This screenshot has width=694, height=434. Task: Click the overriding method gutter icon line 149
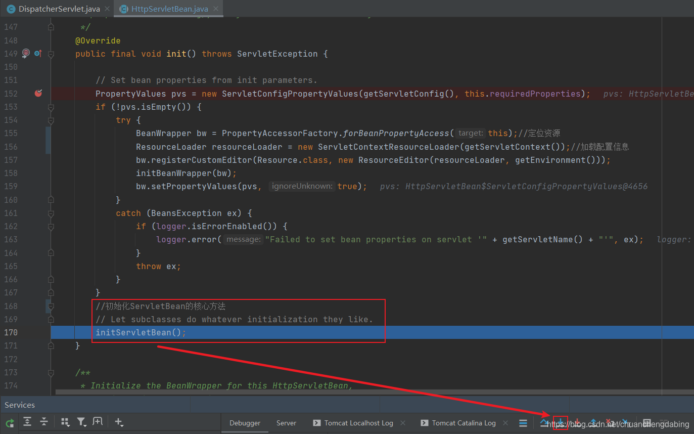pos(26,53)
